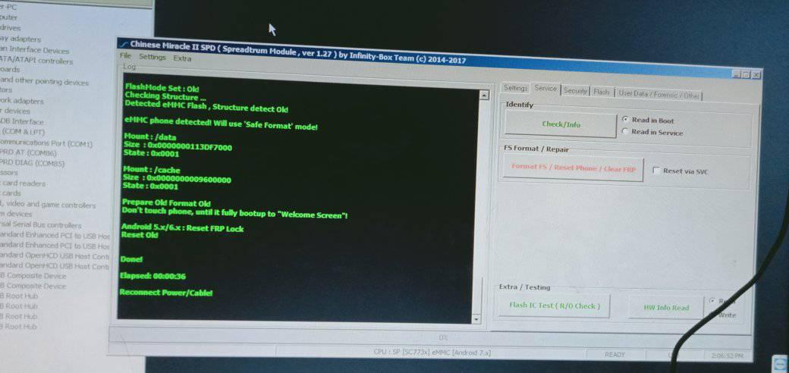Screen dimensions: 789x373
Task: Select Mice and other pointing devices
Action: click(x=44, y=81)
